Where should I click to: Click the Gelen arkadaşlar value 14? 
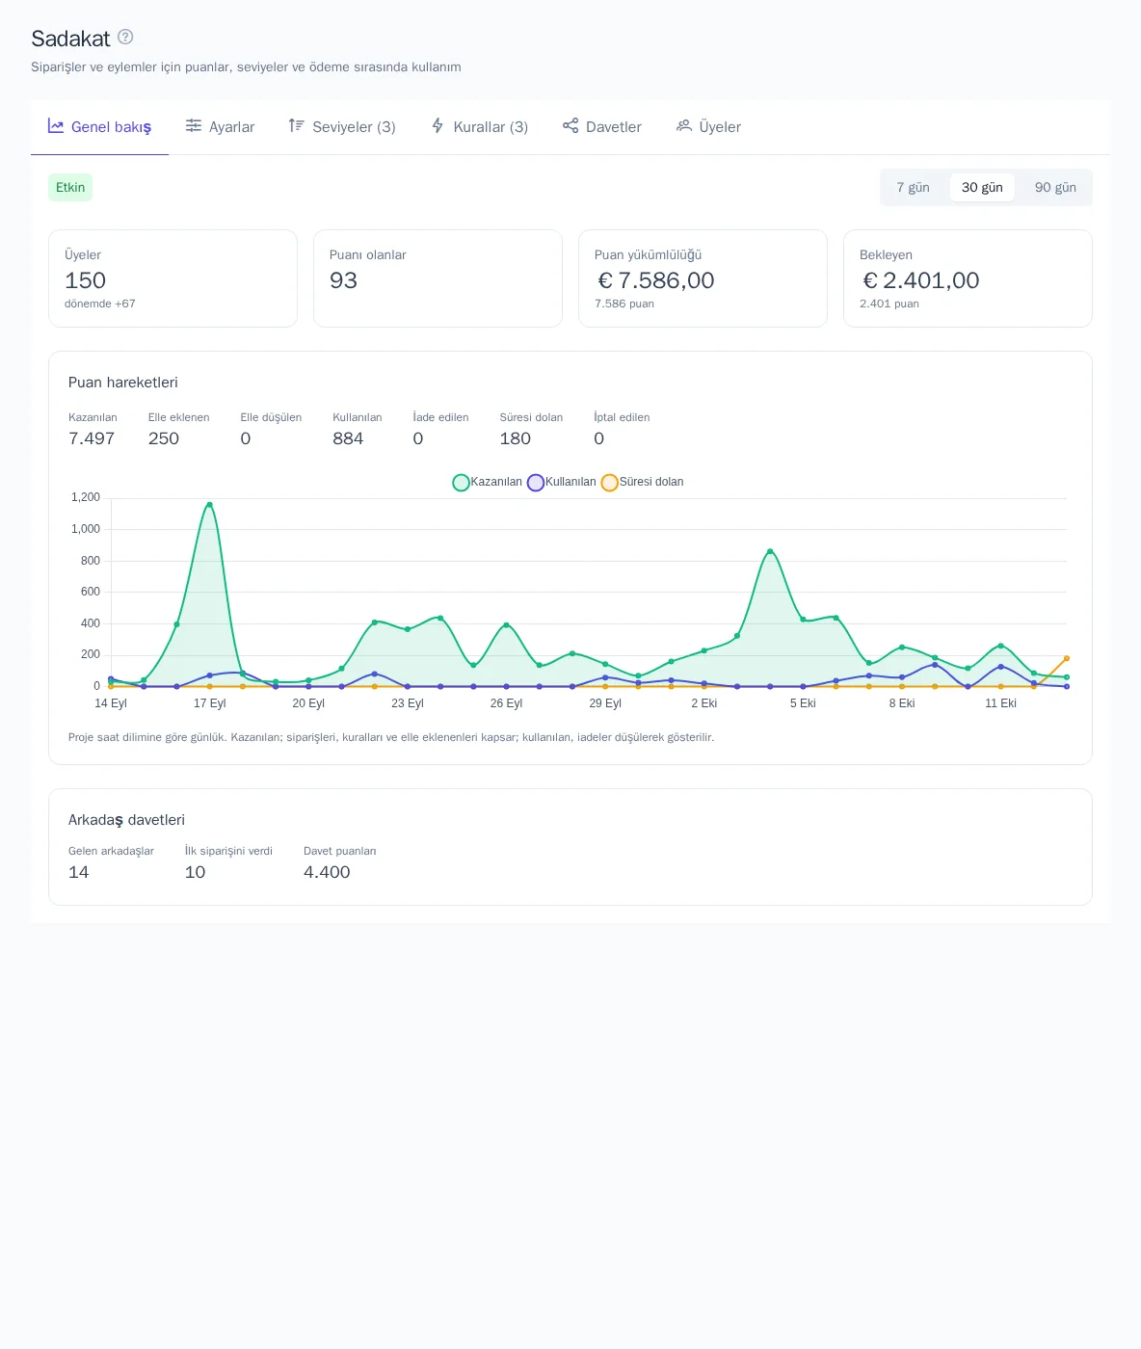79,872
